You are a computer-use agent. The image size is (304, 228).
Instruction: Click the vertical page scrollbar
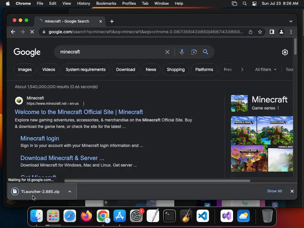click(x=295, y=47)
